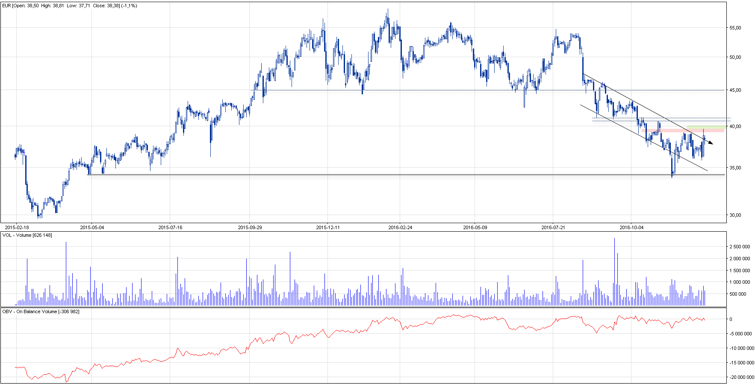Select the OBV - On Balance Volume title
The image size is (755, 384).
(41, 312)
